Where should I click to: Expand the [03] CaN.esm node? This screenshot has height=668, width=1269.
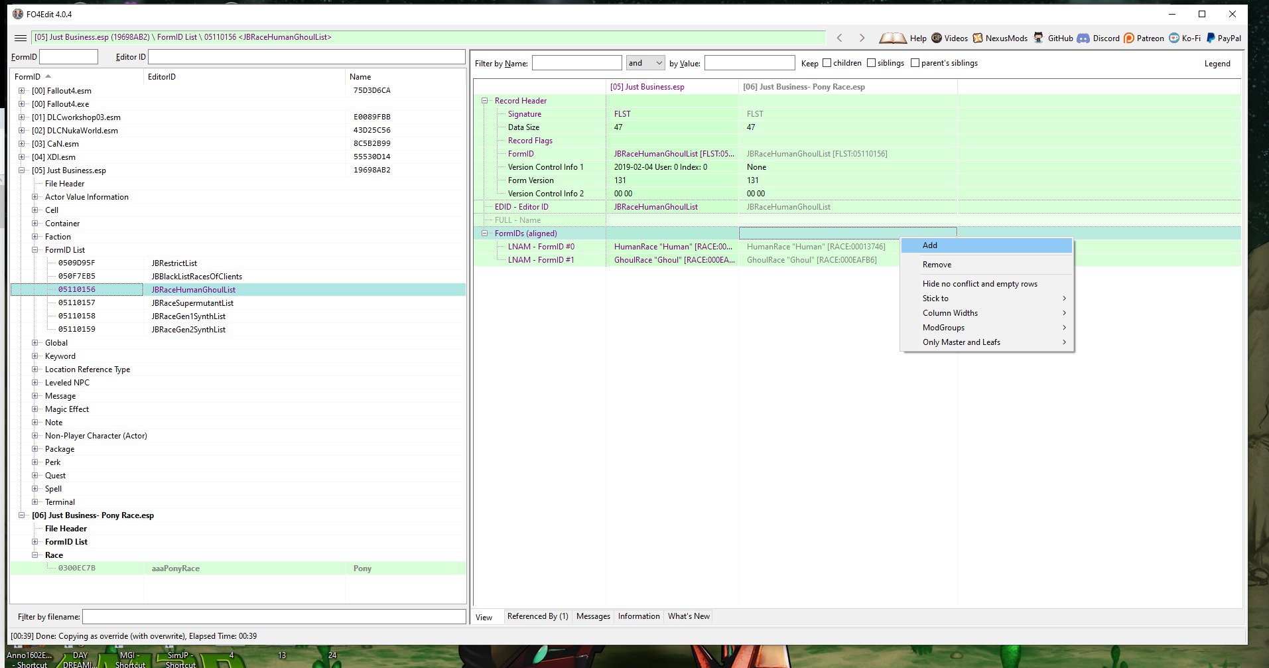tap(22, 144)
